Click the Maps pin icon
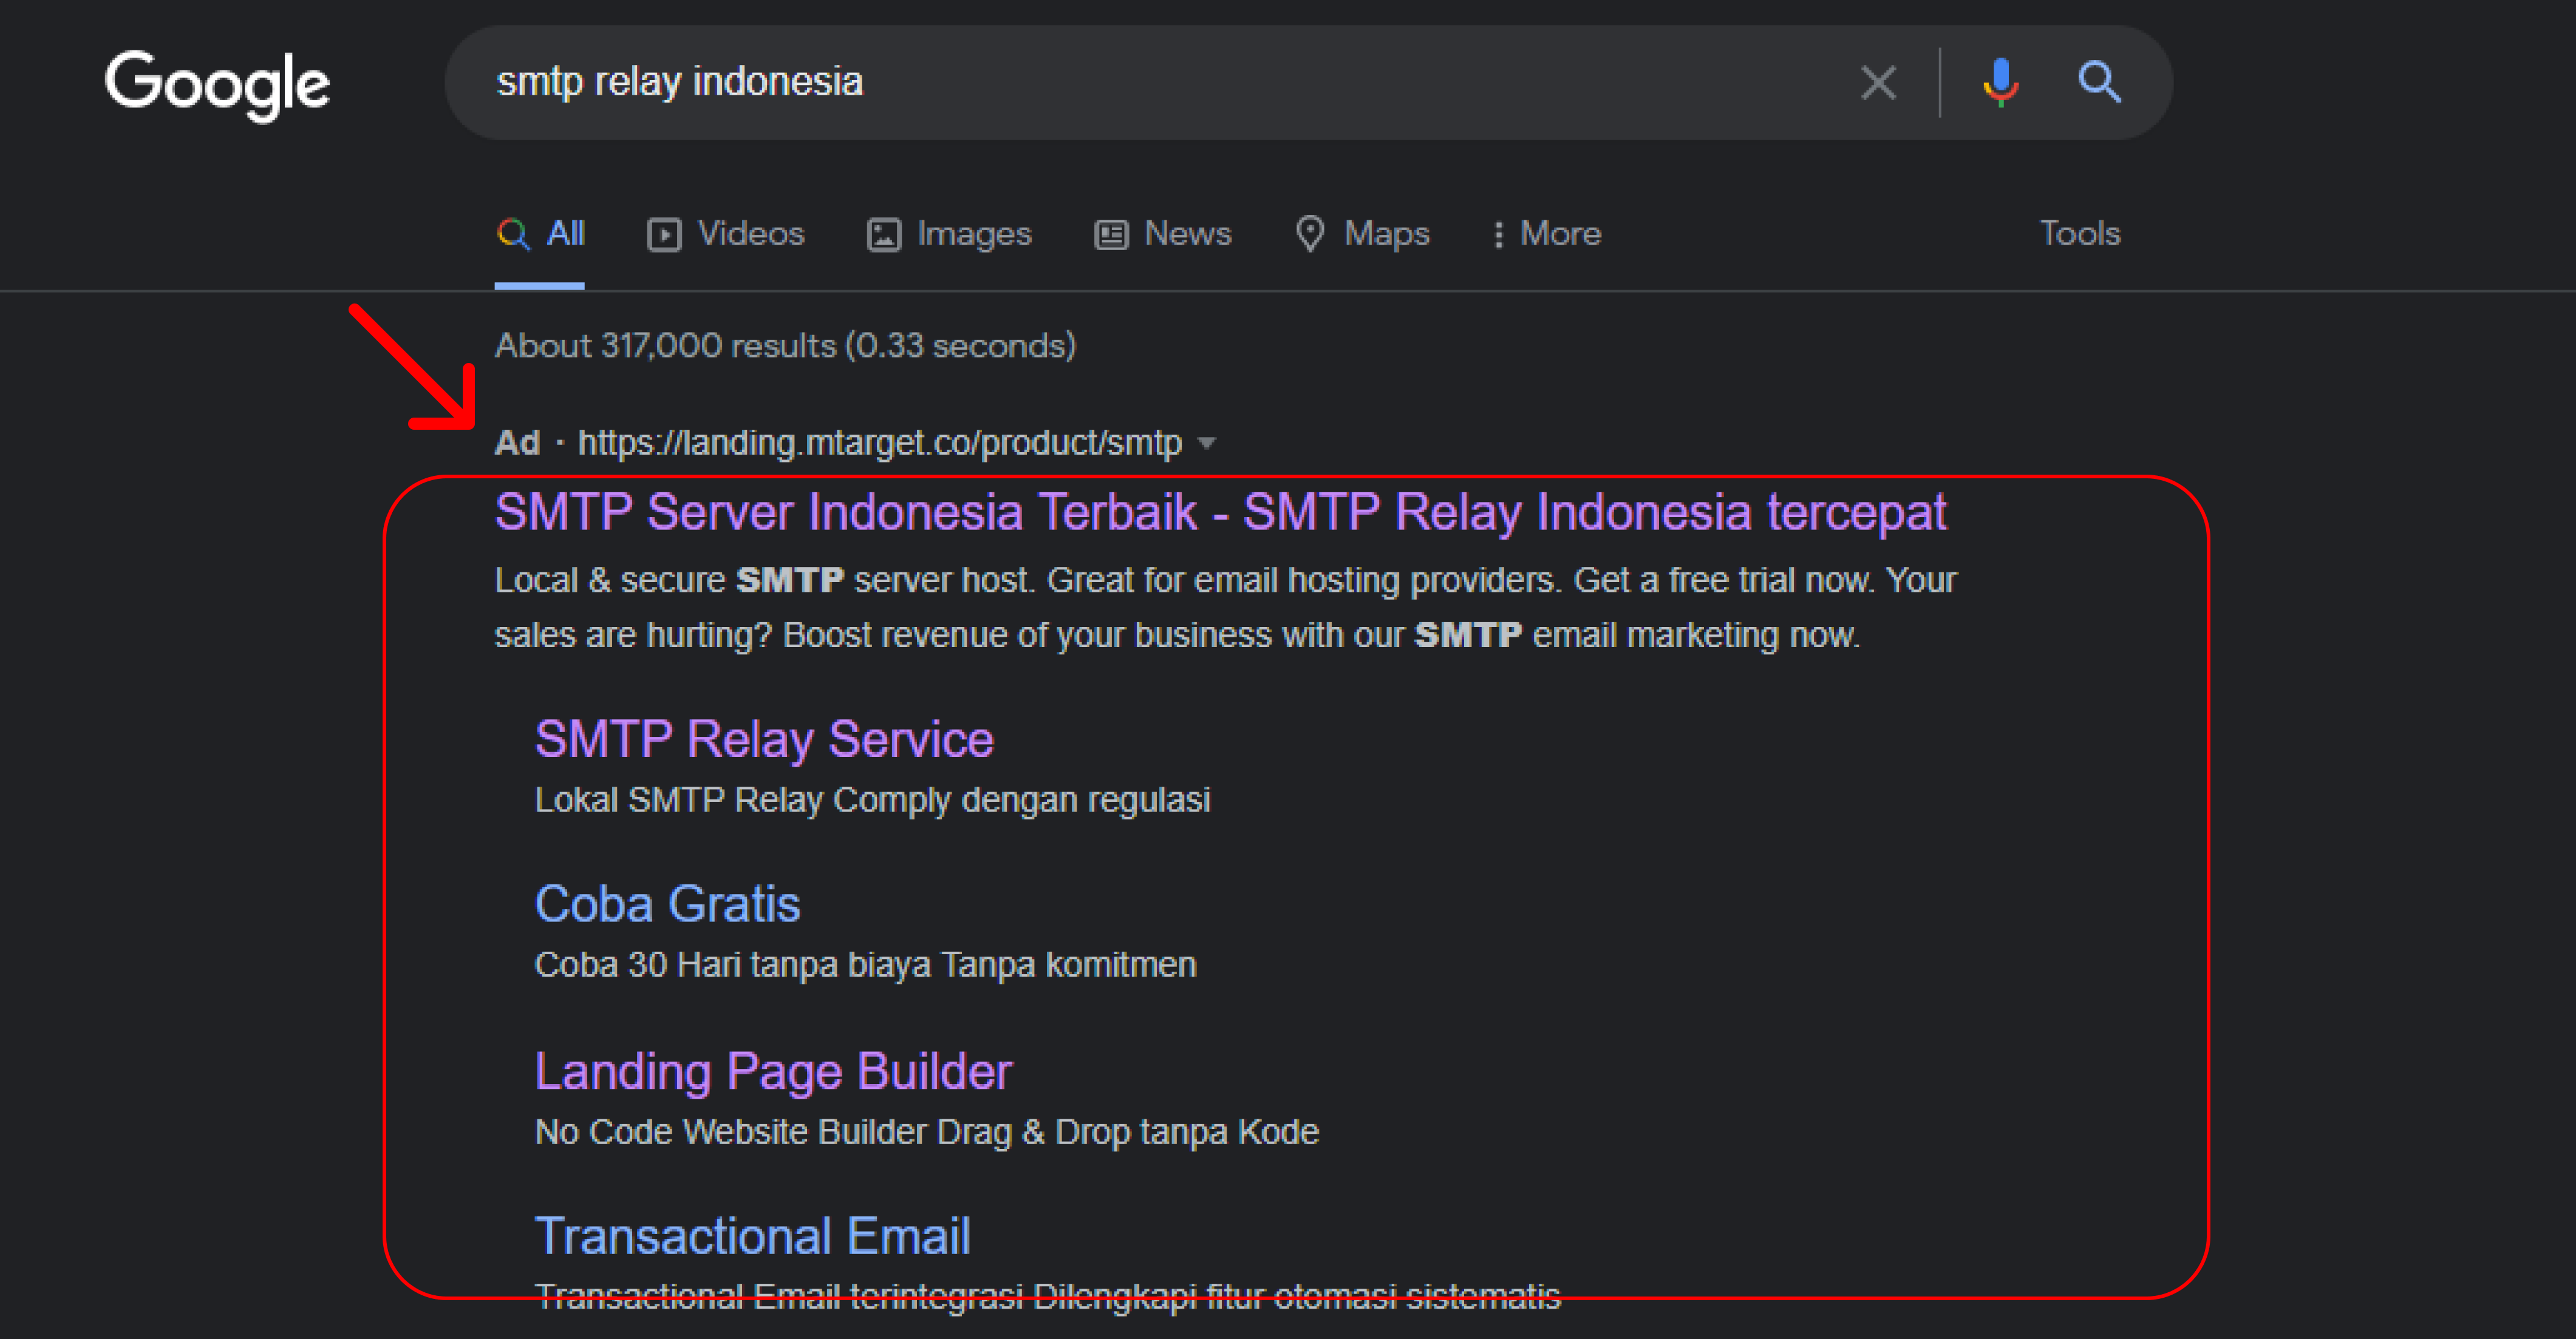The height and width of the screenshot is (1339, 2576). (1312, 234)
